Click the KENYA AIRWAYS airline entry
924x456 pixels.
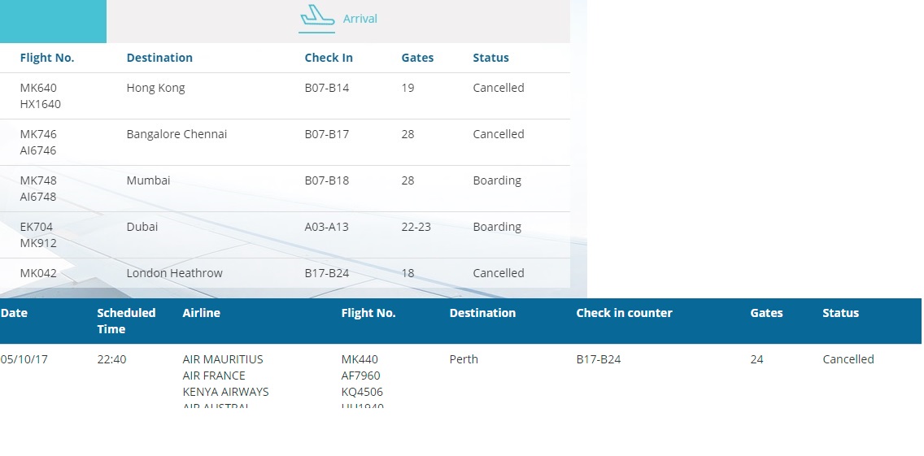(x=225, y=392)
